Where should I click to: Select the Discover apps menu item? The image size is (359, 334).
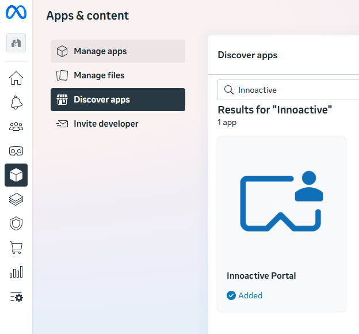(x=118, y=100)
